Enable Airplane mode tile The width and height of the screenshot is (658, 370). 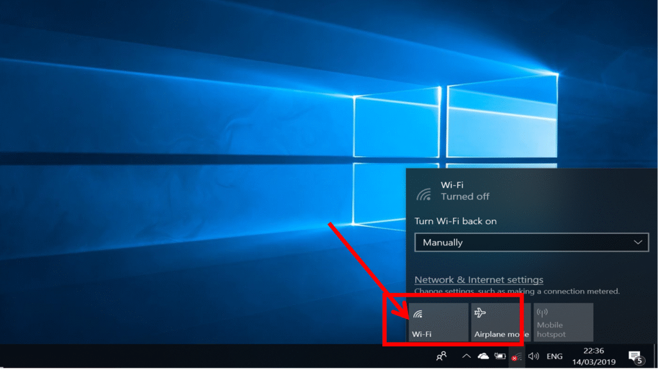501,322
